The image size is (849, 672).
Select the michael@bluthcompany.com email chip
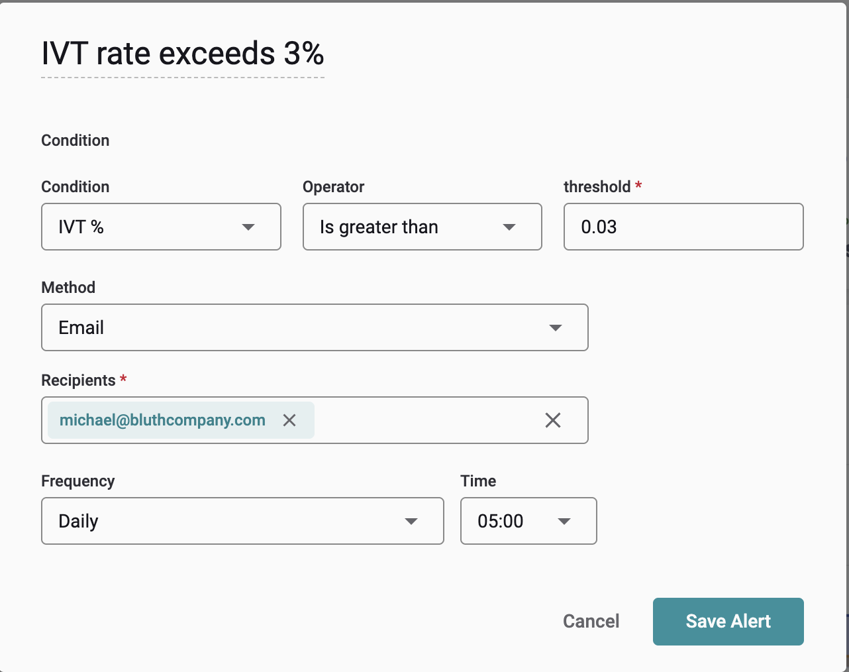tap(162, 420)
